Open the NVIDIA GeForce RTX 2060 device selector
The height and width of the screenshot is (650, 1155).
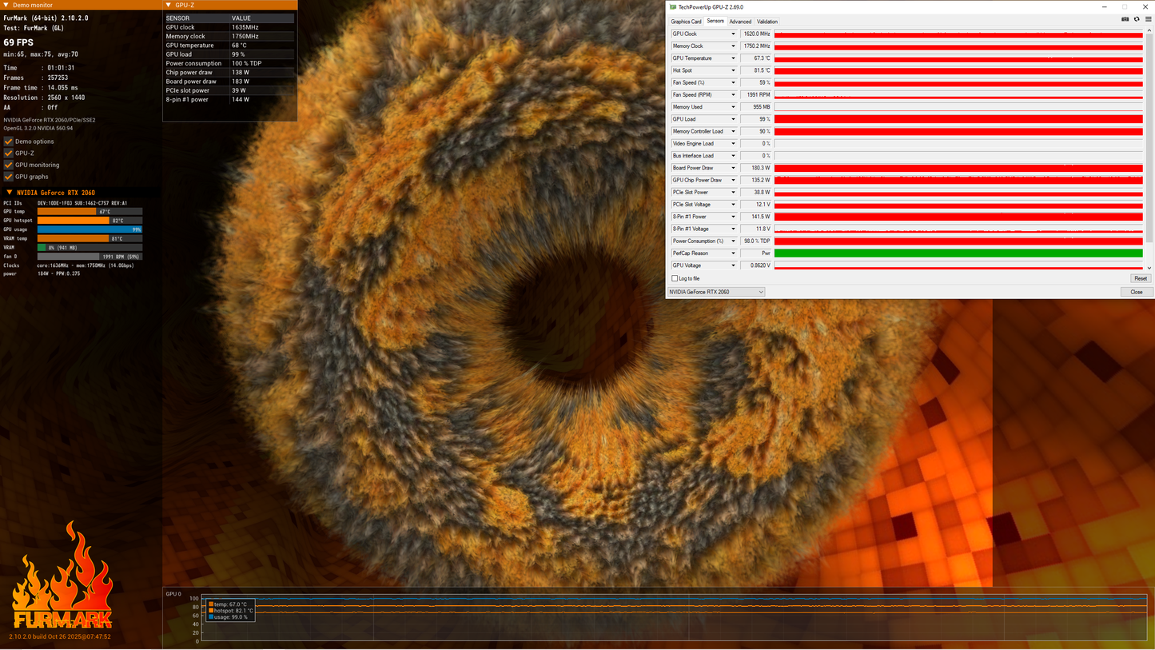point(716,292)
